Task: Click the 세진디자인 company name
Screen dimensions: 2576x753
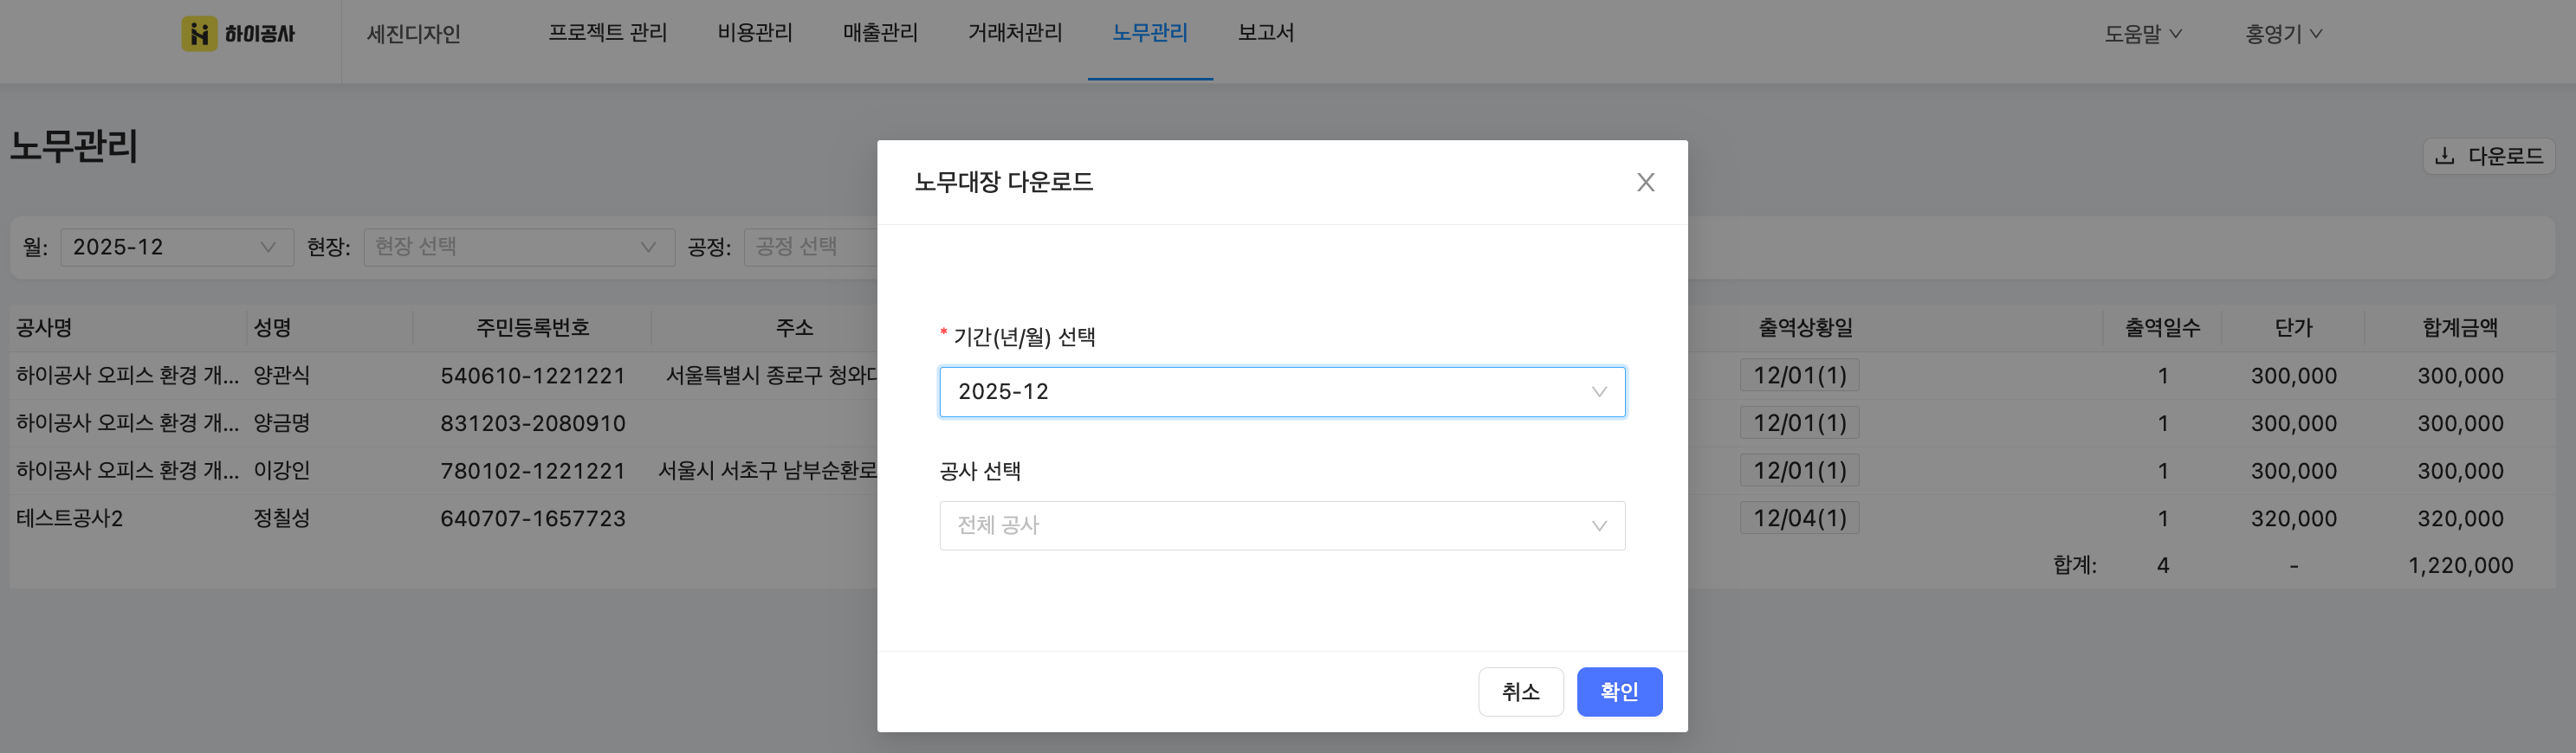Action: (413, 34)
